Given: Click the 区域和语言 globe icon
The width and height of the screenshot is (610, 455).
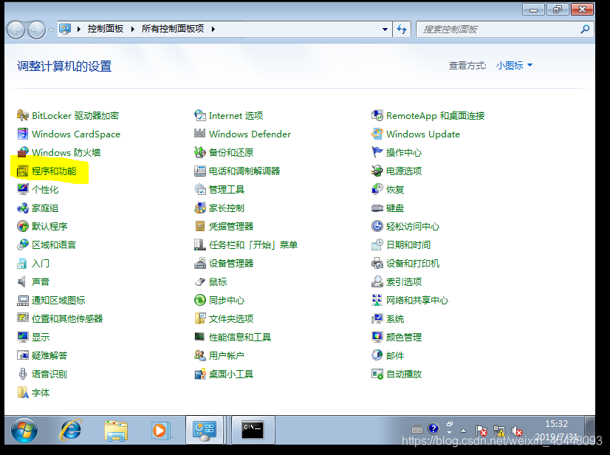Looking at the screenshot, I should click(23, 244).
